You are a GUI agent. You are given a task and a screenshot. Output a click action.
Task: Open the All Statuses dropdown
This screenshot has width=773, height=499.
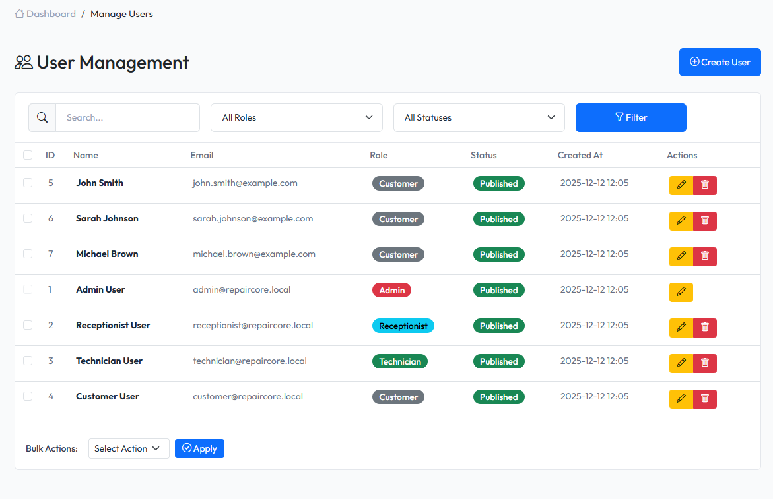point(479,117)
